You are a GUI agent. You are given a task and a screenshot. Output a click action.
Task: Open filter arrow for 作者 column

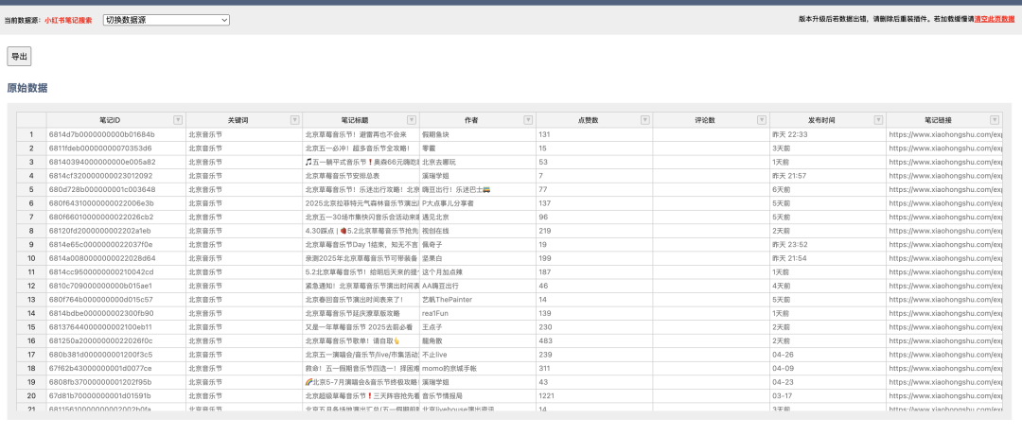click(528, 120)
